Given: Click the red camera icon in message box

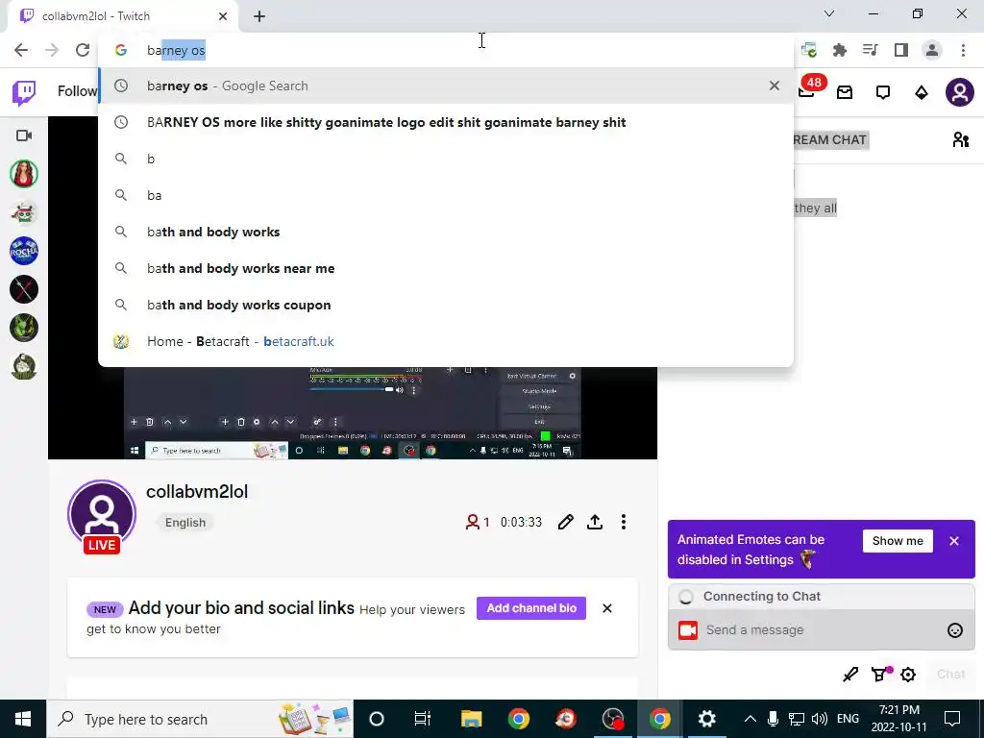Looking at the screenshot, I should pos(688,630).
